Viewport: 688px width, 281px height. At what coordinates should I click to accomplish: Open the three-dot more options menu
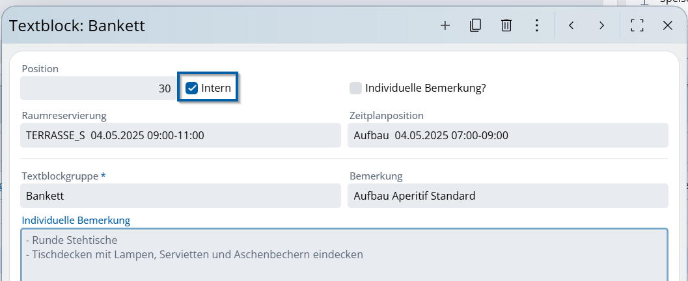click(536, 25)
